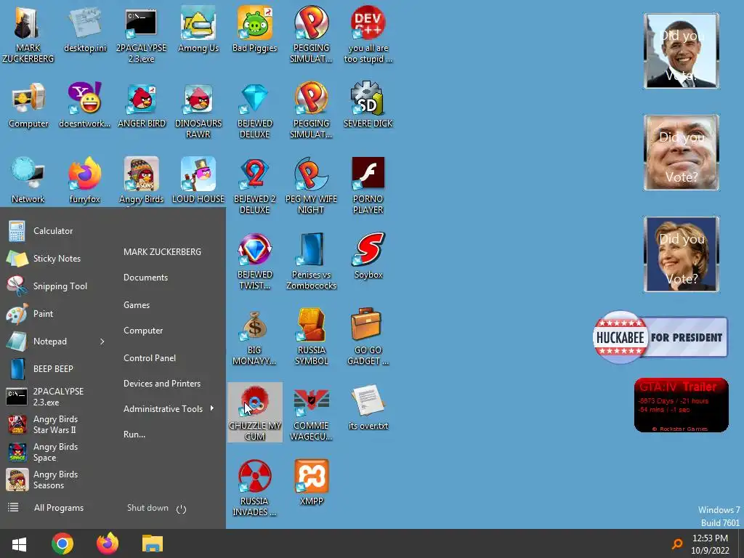Image resolution: width=744 pixels, height=558 pixels.
Task: Open the LOUD HOUSE desktop icon
Action: (x=198, y=180)
